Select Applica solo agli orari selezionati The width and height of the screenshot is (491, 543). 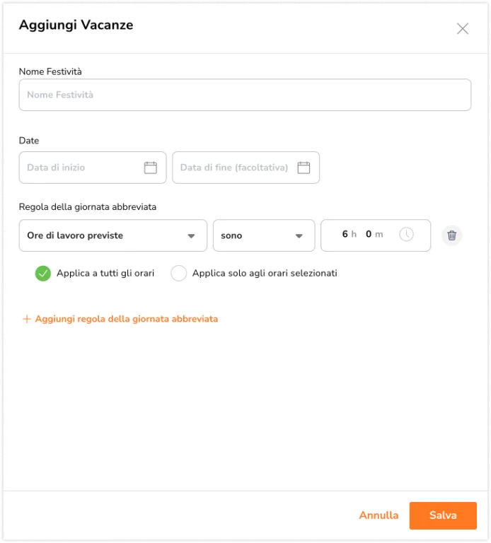pos(179,273)
